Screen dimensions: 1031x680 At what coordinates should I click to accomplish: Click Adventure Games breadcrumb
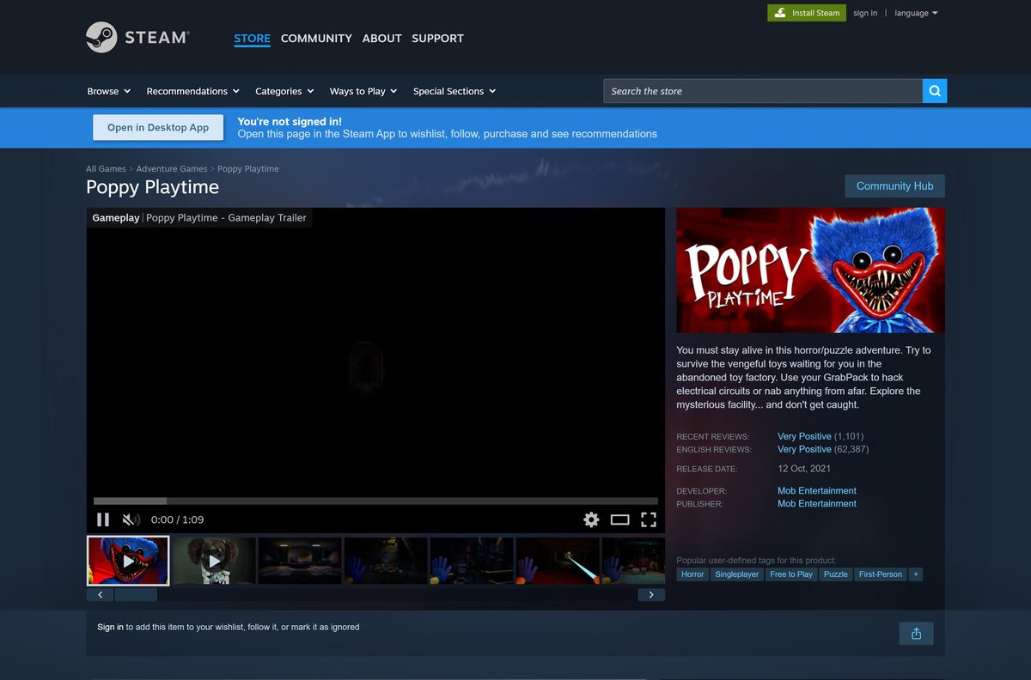[x=172, y=169]
